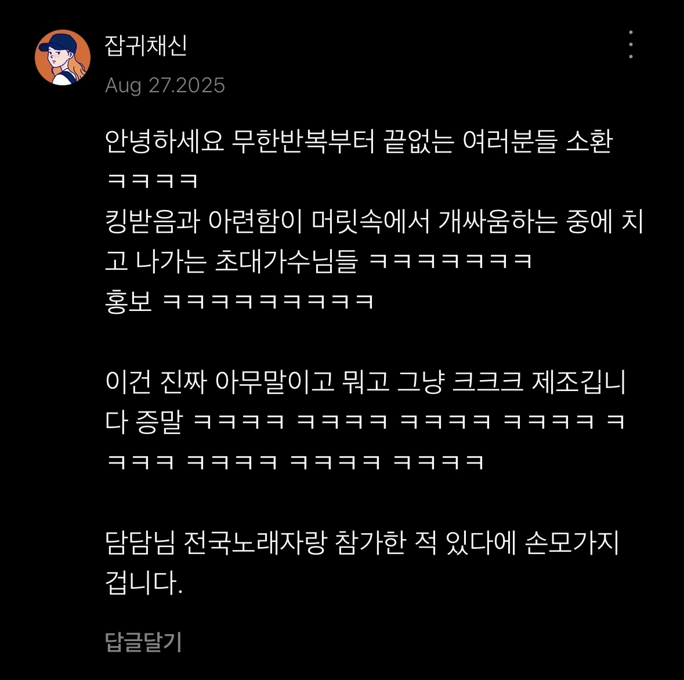
Task: Select the word 전국노래자랑 in the last paragraph
Action: click(x=255, y=542)
